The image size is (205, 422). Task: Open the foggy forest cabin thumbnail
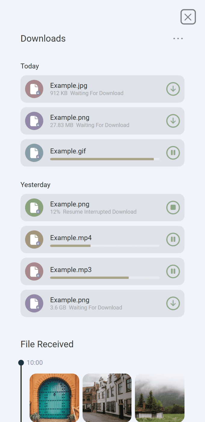[160, 398]
